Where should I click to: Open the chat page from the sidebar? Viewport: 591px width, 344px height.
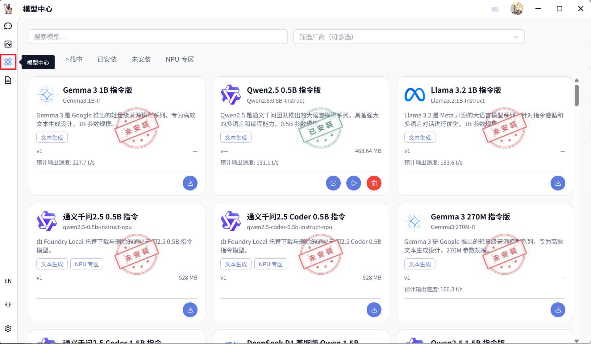8,26
